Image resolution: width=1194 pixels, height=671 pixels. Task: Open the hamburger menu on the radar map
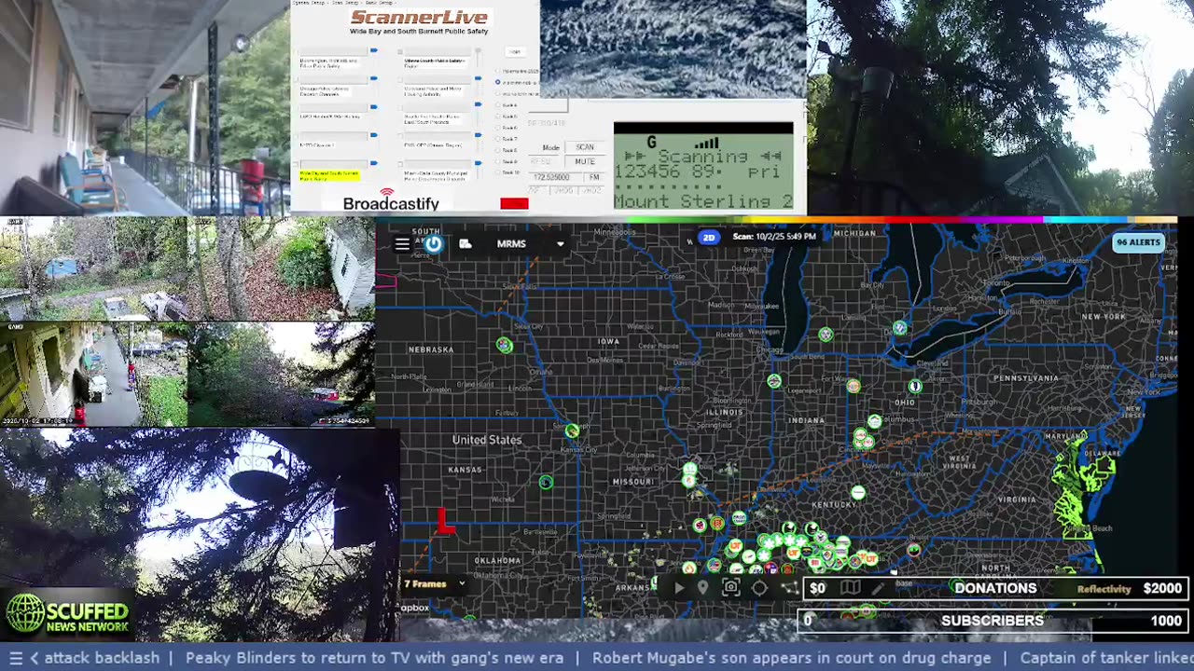pos(402,244)
